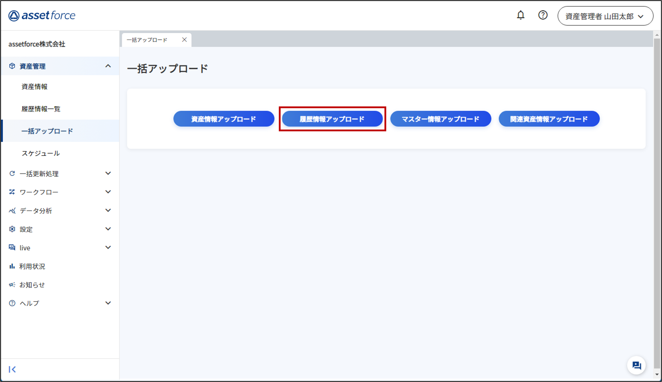Click the live sidebar label
The height and width of the screenshot is (382, 662).
(x=25, y=248)
